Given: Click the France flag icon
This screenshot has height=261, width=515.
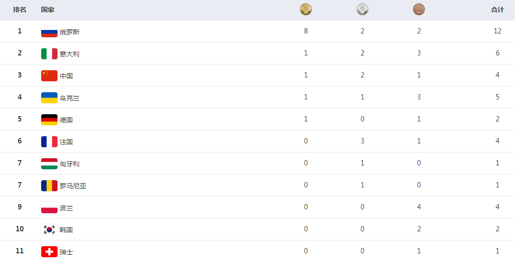Looking at the screenshot, I should (x=49, y=141).
